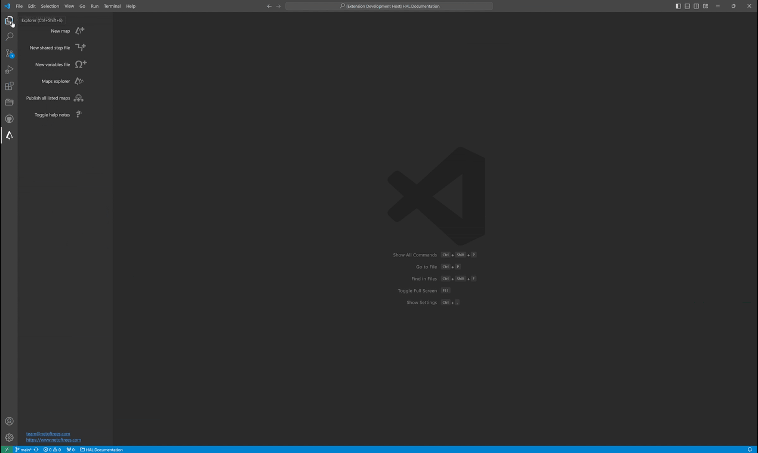This screenshot has width=758, height=453.
Task: Click the Maps explorer icon
Action: (x=79, y=81)
